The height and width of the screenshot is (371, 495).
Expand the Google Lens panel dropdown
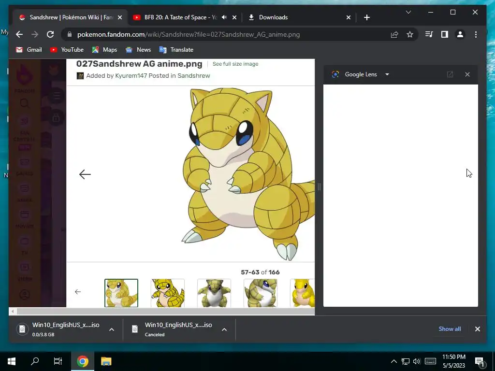pos(387,74)
